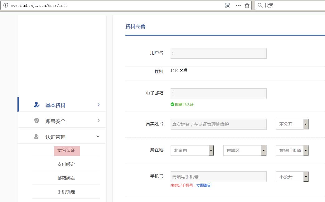Click the 手机号 input field

tap(218, 177)
